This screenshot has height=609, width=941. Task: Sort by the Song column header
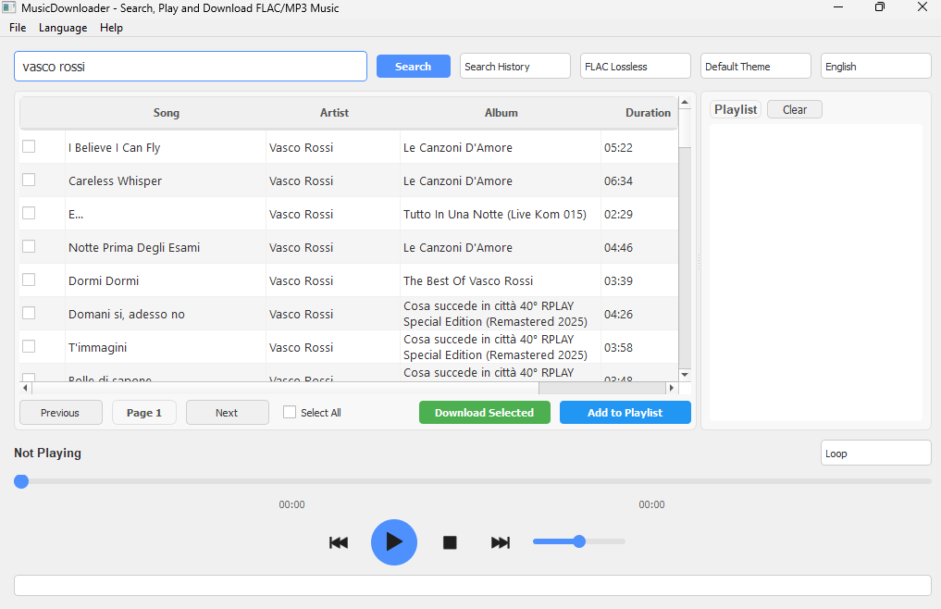(x=166, y=113)
